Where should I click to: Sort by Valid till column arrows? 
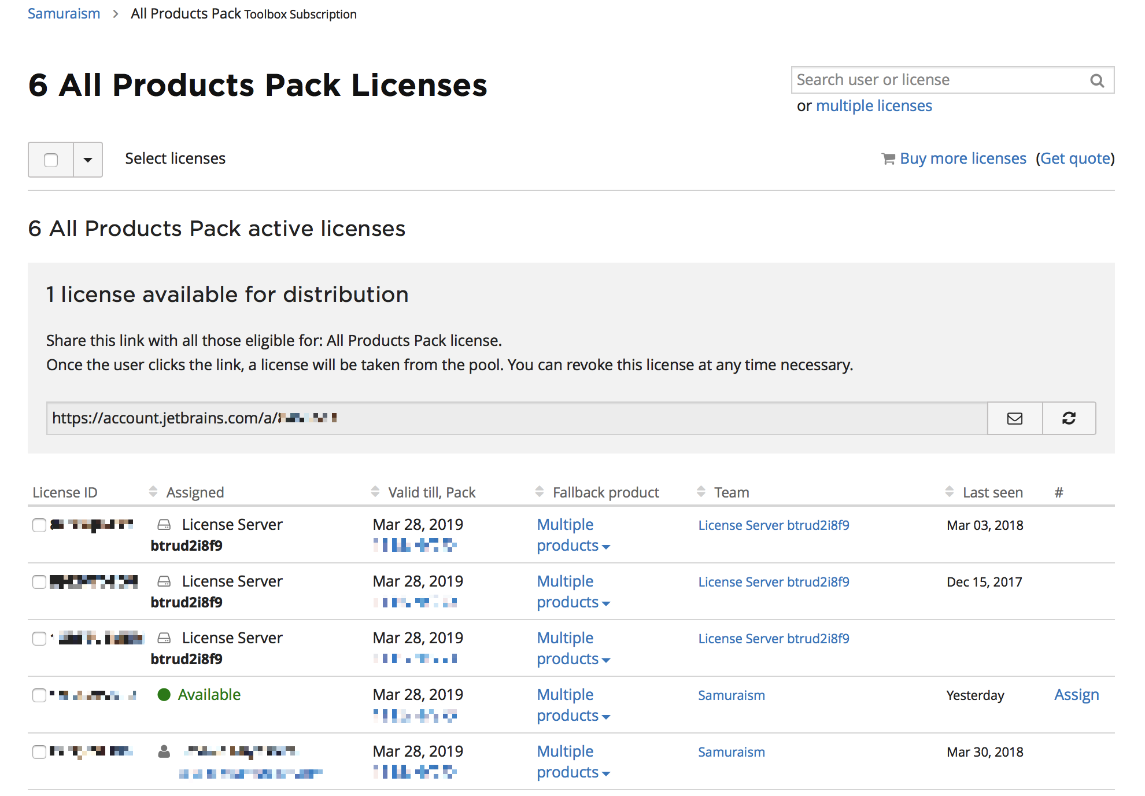coord(539,492)
